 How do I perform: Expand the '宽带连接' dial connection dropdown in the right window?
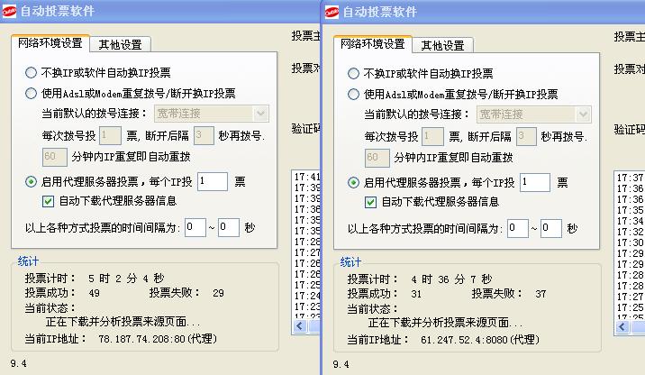point(584,114)
